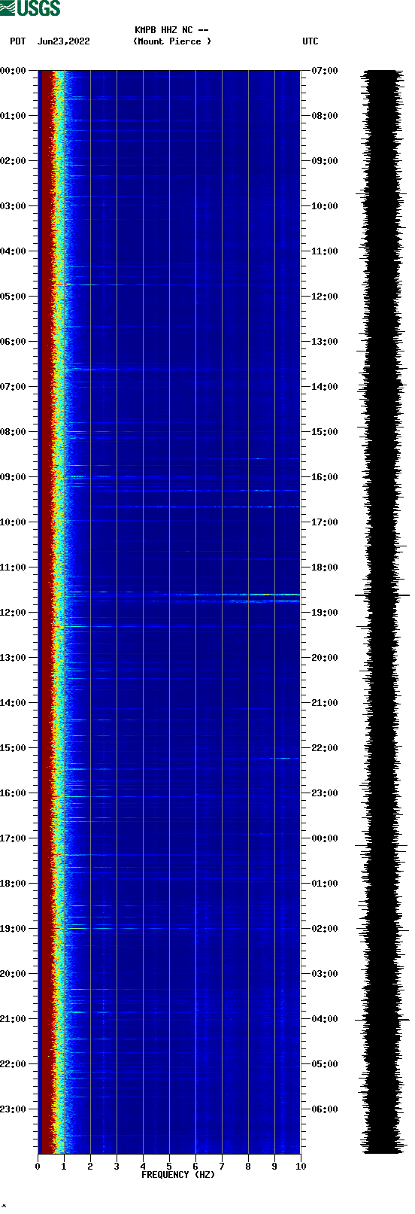Select the 00:00 UTC time label
The width and height of the screenshot is (415, 1214).
(325, 838)
